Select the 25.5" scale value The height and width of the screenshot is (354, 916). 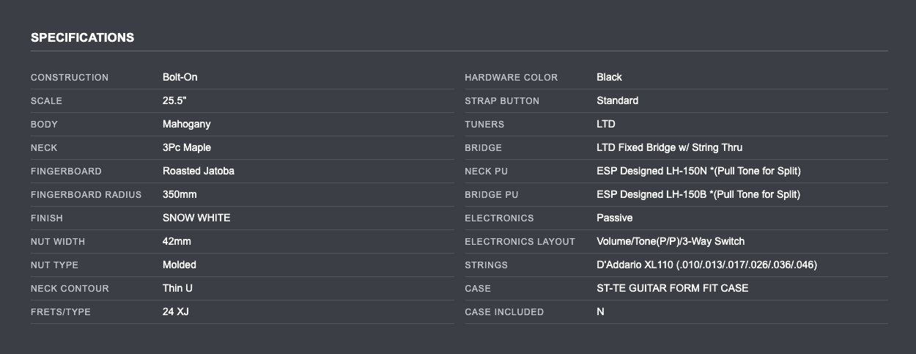point(175,100)
